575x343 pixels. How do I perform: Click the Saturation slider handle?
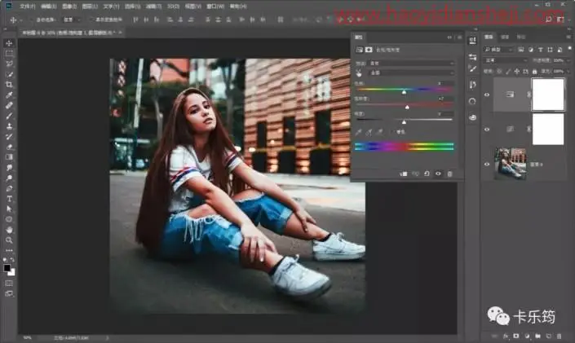point(407,108)
